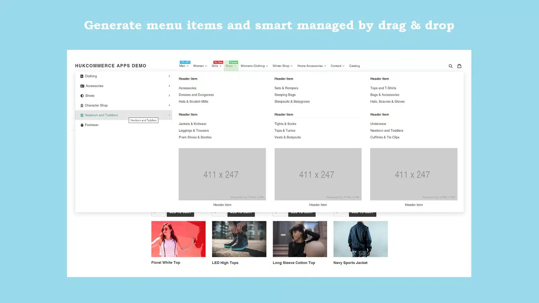Click the Clothing category icon
Screen dimensions: 539x303
click(82, 76)
